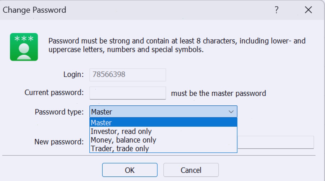This screenshot has width=325, height=181.
Task: Click the Change Password window title
Action: tap(34, 10)
